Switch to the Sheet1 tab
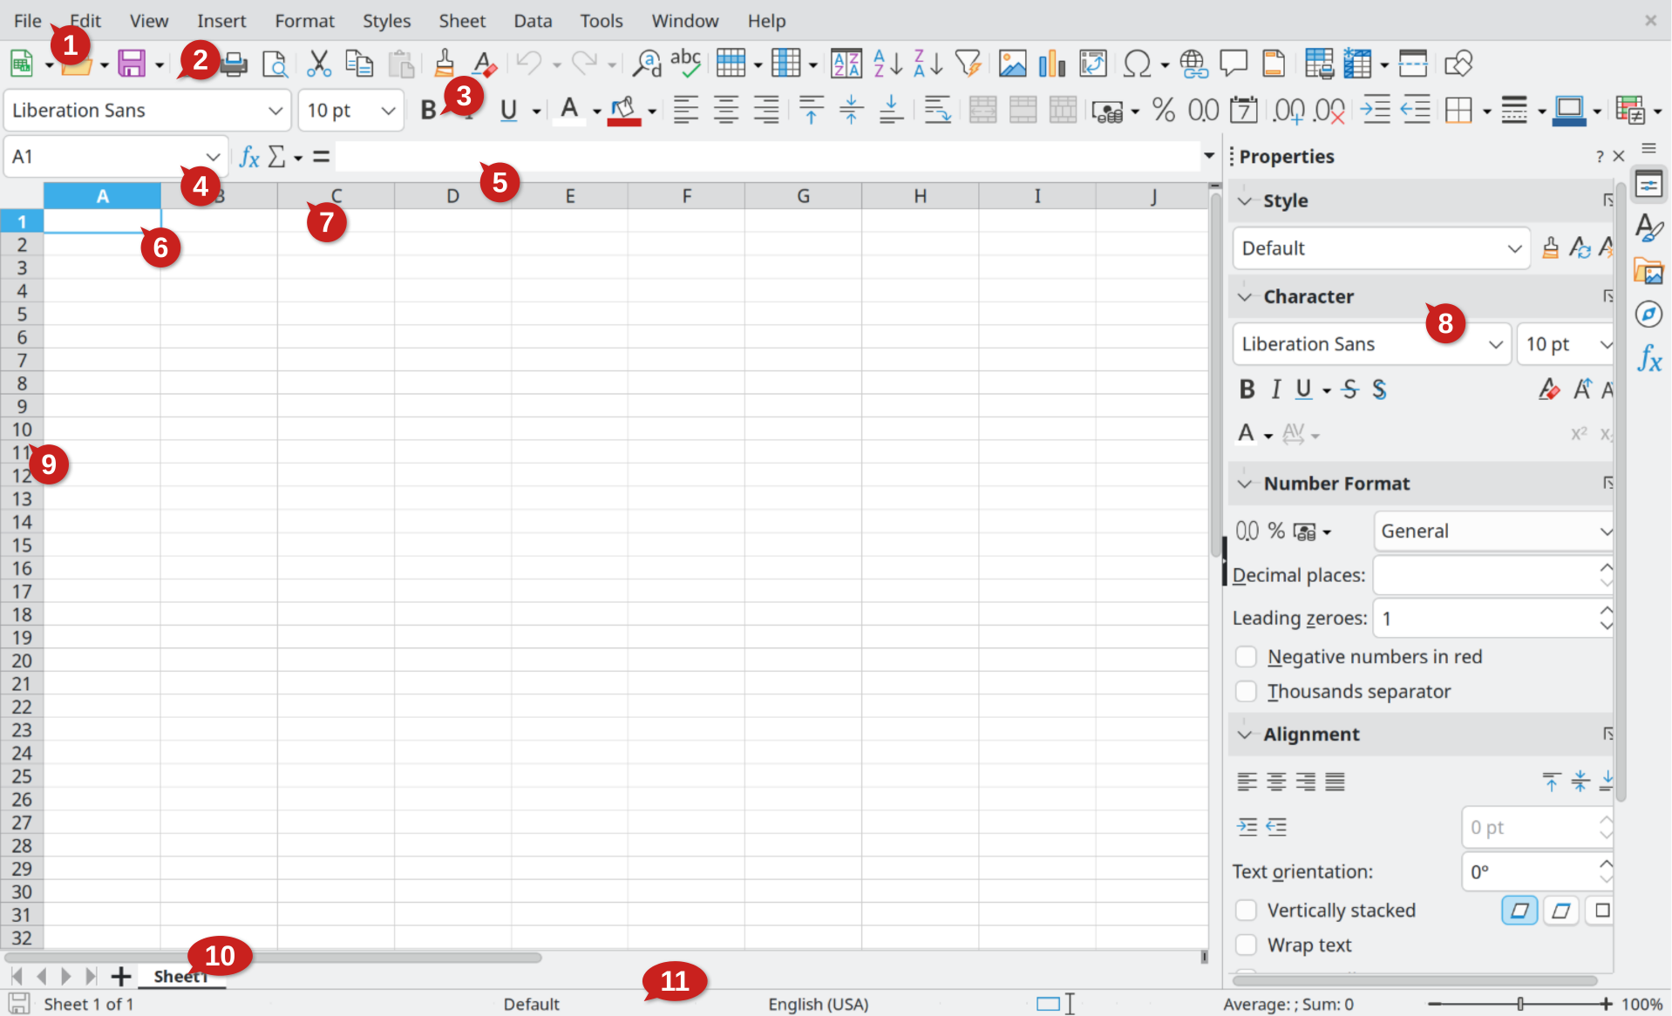Screen dimensions: 1672x1016 click(x=180, y=976)
